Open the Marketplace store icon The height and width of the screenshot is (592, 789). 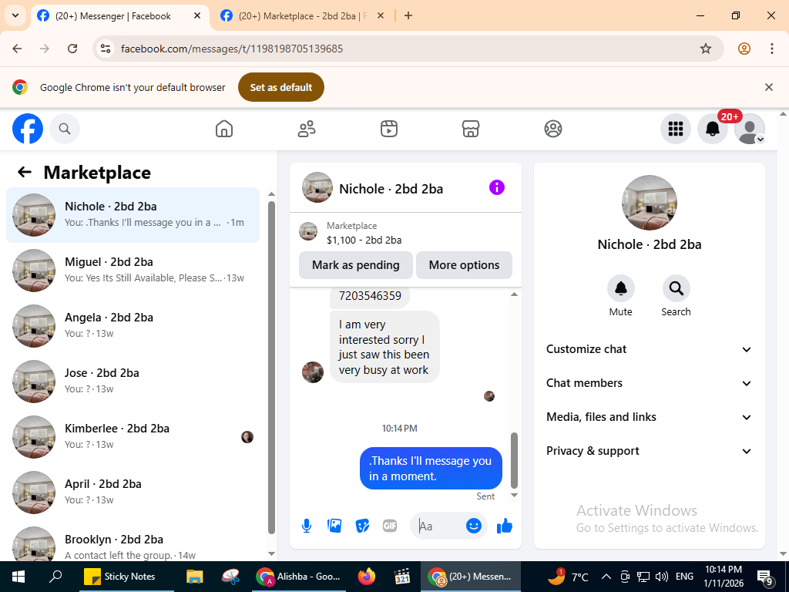click(x=471, y=129)
